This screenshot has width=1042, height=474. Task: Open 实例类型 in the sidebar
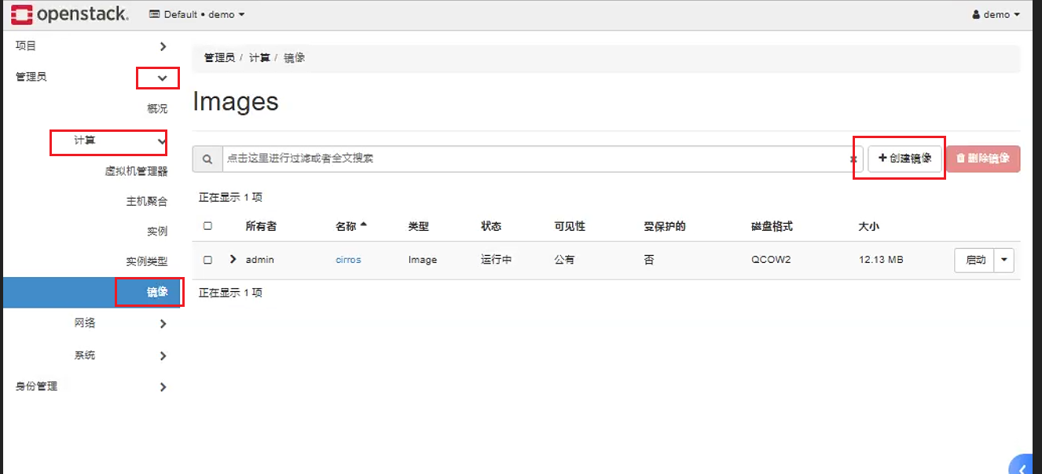click(147, 261)
